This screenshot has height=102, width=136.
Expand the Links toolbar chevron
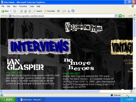pos(134,15)
